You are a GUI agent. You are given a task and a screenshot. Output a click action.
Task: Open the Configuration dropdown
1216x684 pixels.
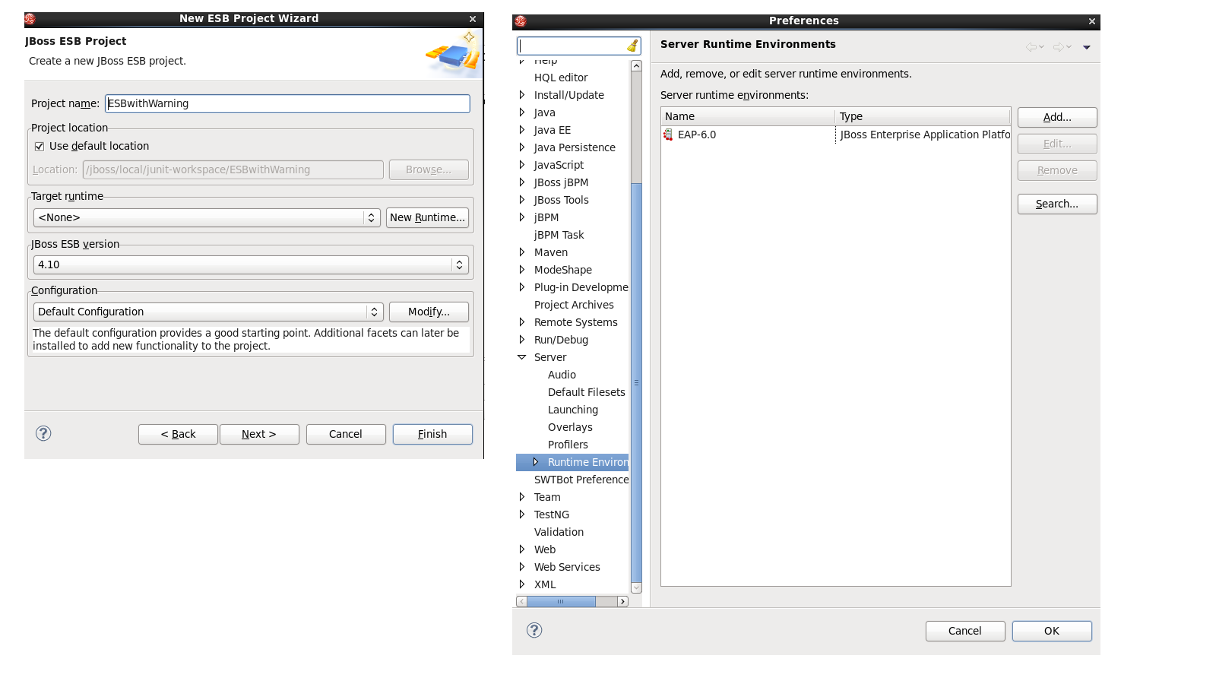tap(208, 312)
